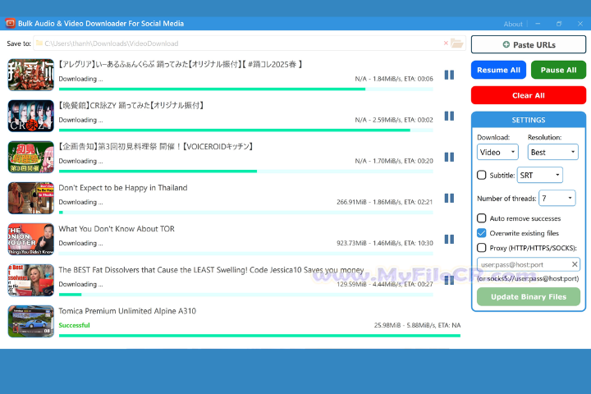Click Update Binary Files button
Viewport: 591px width, 394px height.
pyautogui.click(x=529, y=296)
